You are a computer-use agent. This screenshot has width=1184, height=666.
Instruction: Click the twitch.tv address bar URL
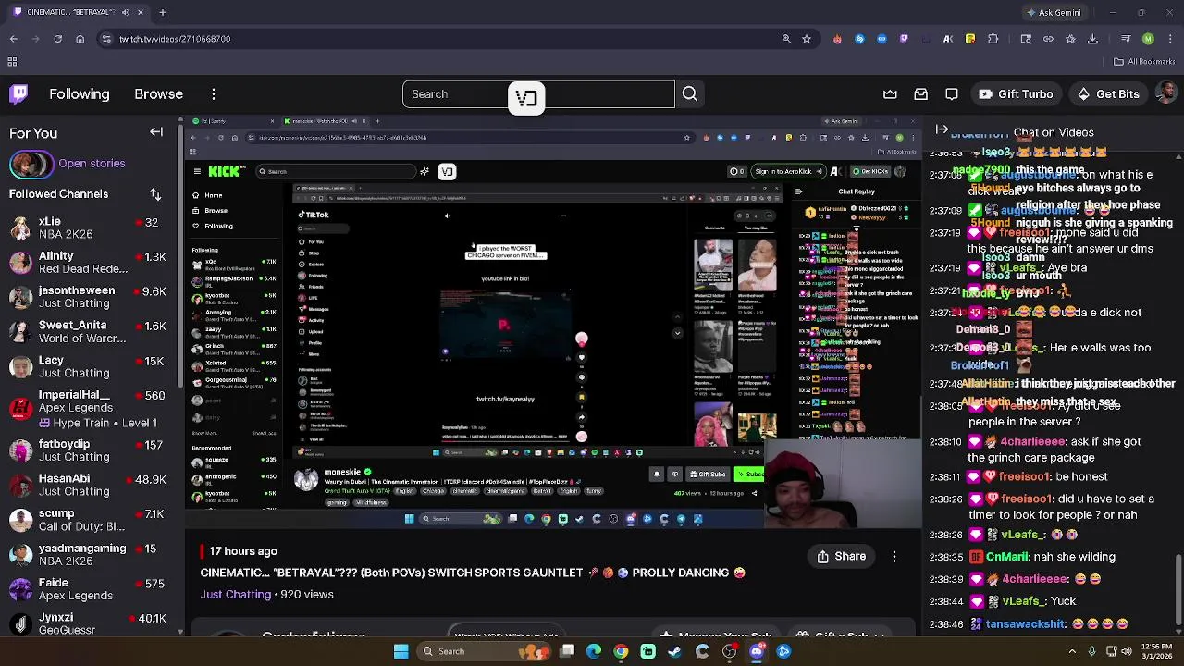coord(175,39)
